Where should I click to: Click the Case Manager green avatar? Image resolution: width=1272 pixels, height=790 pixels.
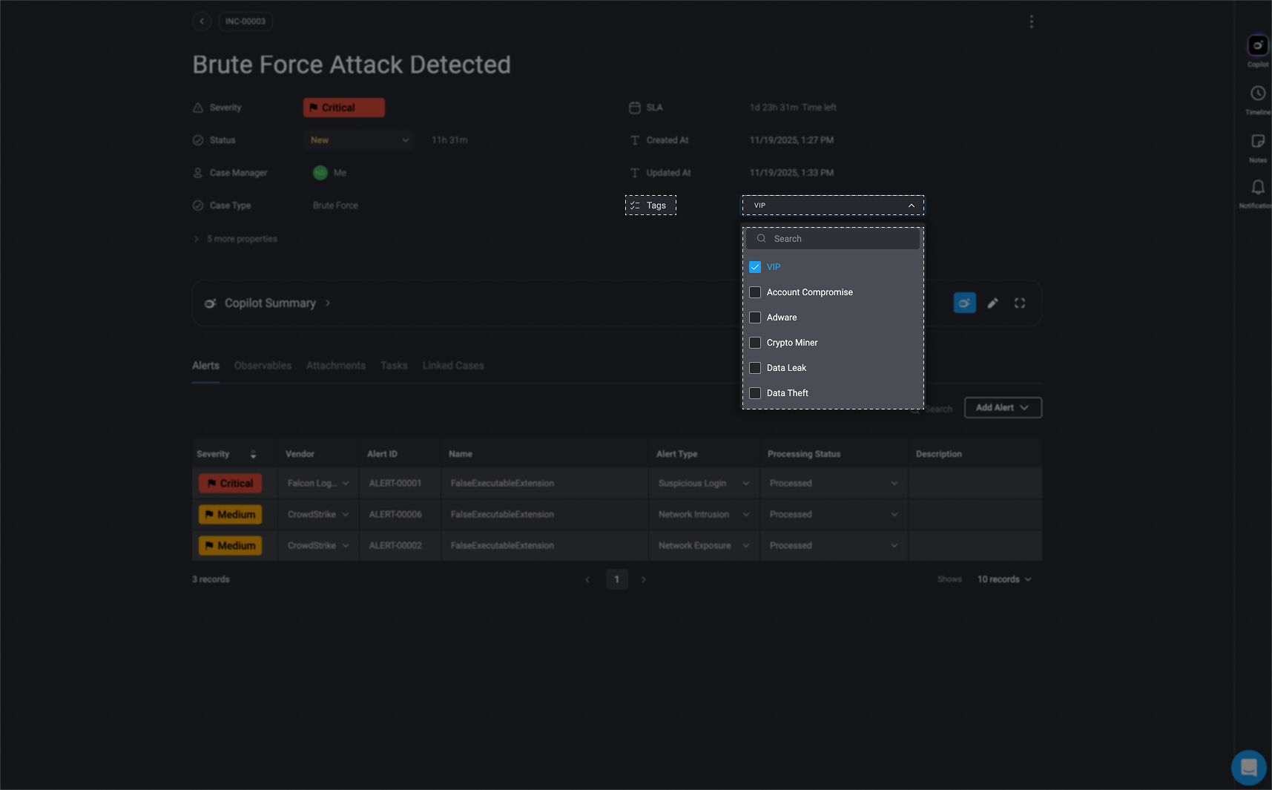coord(320,173)
